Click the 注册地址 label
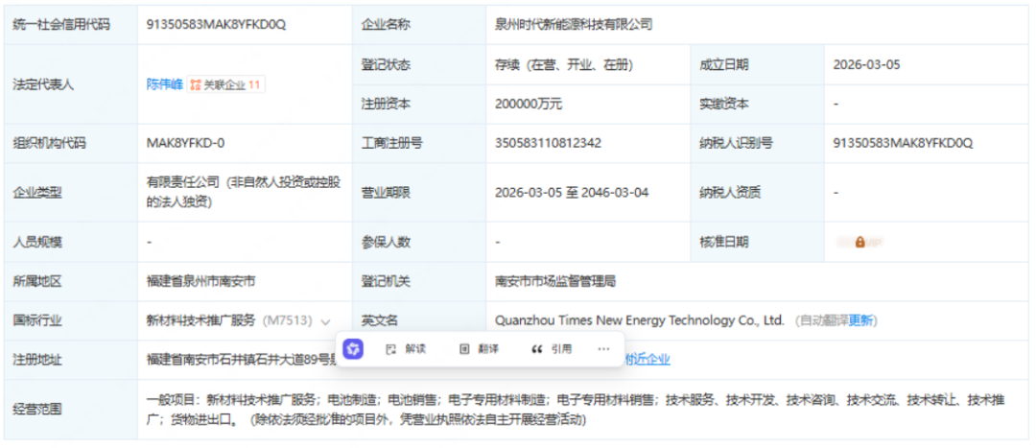Viewport: 1036px width, 448px height. point(37,360)
